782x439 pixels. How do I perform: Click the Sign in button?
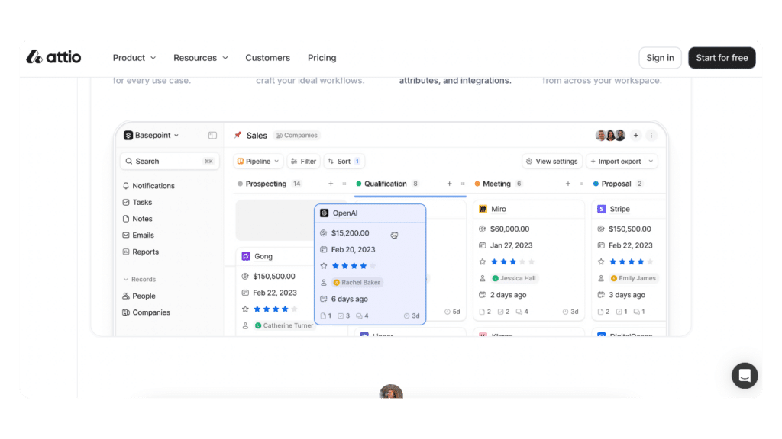tap(660, 58)
